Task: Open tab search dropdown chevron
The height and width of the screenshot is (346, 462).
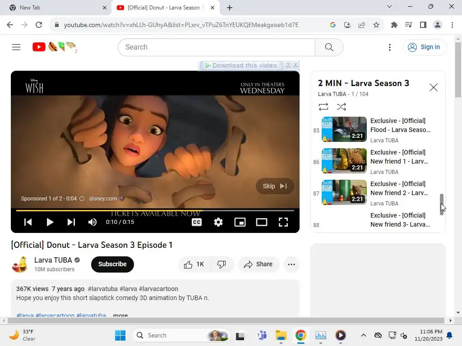Action: point(389,6)
